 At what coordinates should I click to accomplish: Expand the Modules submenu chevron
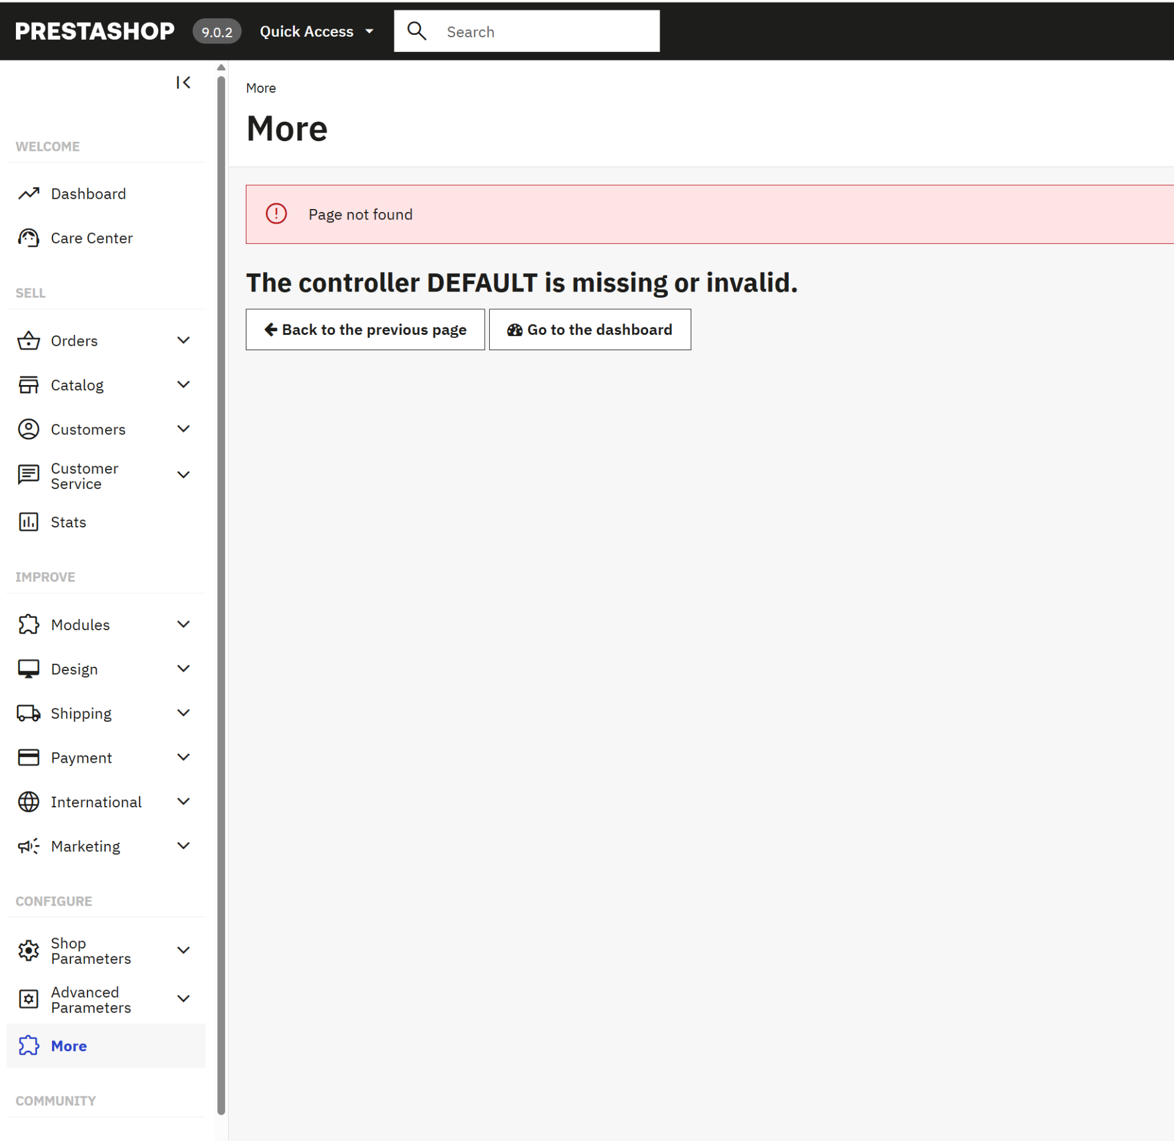point(183,624)
